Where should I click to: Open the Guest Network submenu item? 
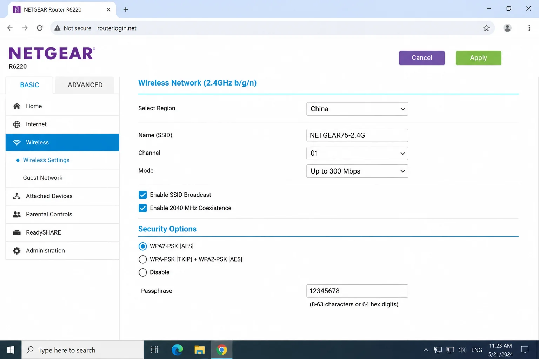click(42, 178)
